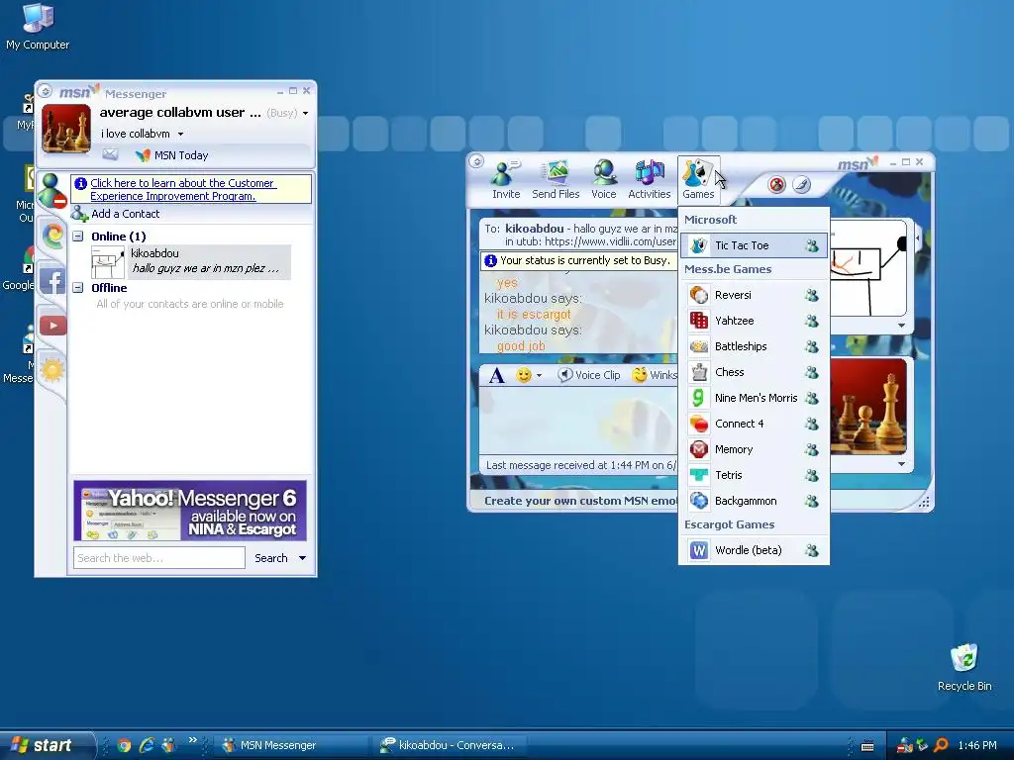Start Battleships from the games list
The image size is (1014, 760).
(x=754, y=346)
